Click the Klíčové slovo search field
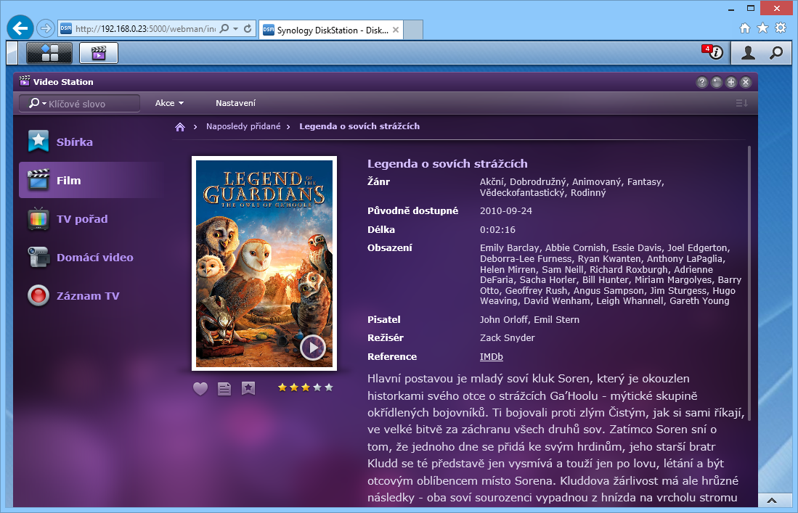 point(91,104)
